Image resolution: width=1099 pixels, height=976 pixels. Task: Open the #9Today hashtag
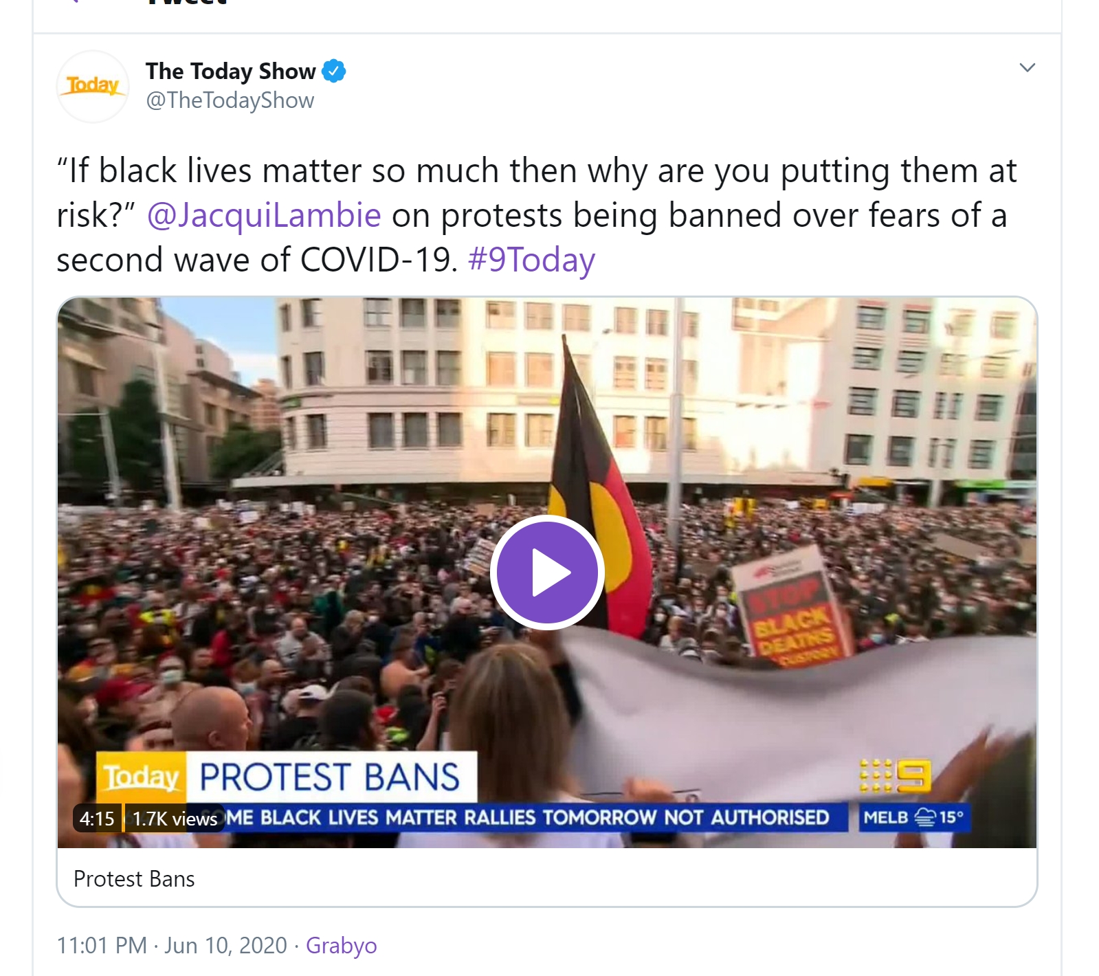(531, 260)
